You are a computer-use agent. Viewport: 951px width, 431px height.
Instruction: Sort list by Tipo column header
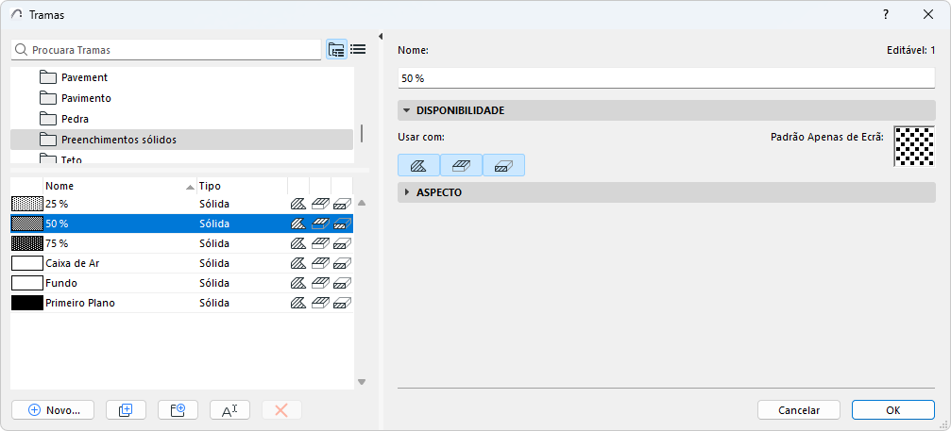tap(242, 186)
